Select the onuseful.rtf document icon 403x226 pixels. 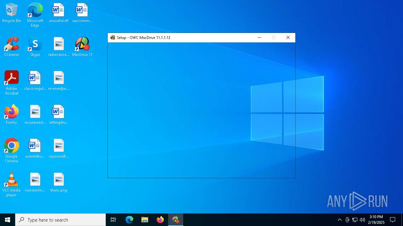[59, 13]
